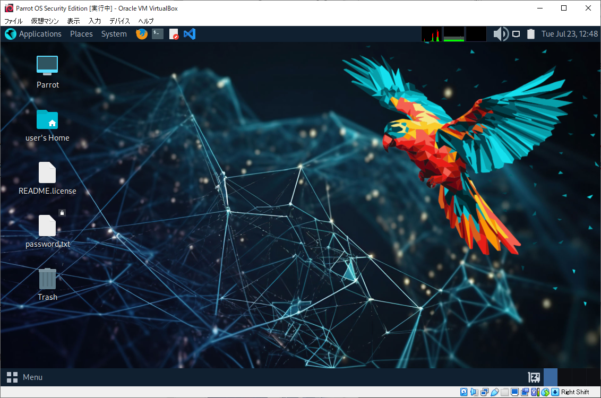Click the VirtualBox hard disk activity indicator
Image resolution: width=601 pixels, height=398 pixels.
coord(464,392)
